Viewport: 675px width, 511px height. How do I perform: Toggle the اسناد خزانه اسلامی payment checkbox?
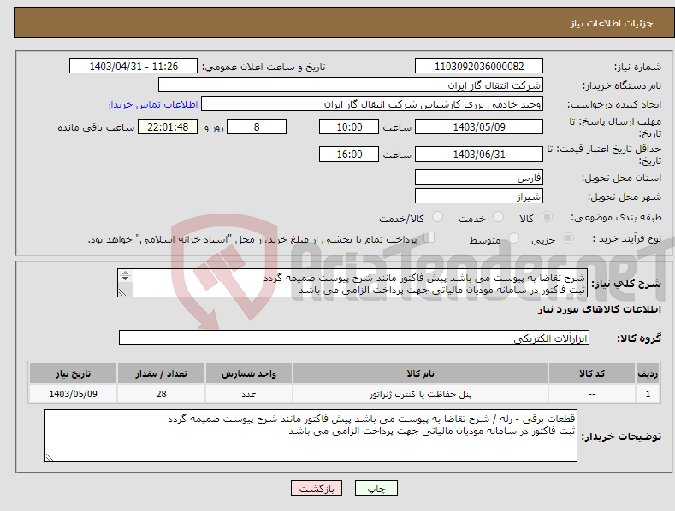click(x=429, y=237)
